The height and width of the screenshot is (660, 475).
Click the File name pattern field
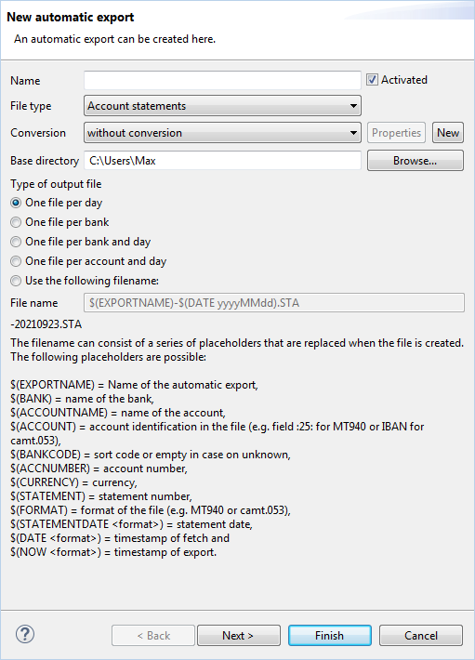tap(274, 303)
